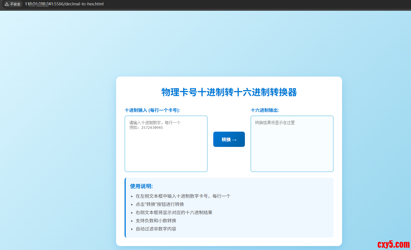The image size is (411, 250).
Task: Click the example placeholder 2572430945 text
Action: point(152,128)
